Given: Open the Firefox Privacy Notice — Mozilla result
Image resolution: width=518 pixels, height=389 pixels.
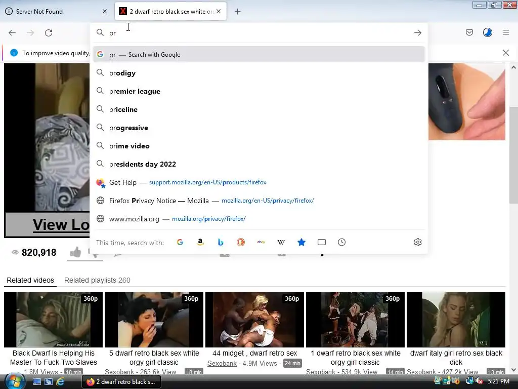Looking at the screenshot, I should [x=258, y=201].
